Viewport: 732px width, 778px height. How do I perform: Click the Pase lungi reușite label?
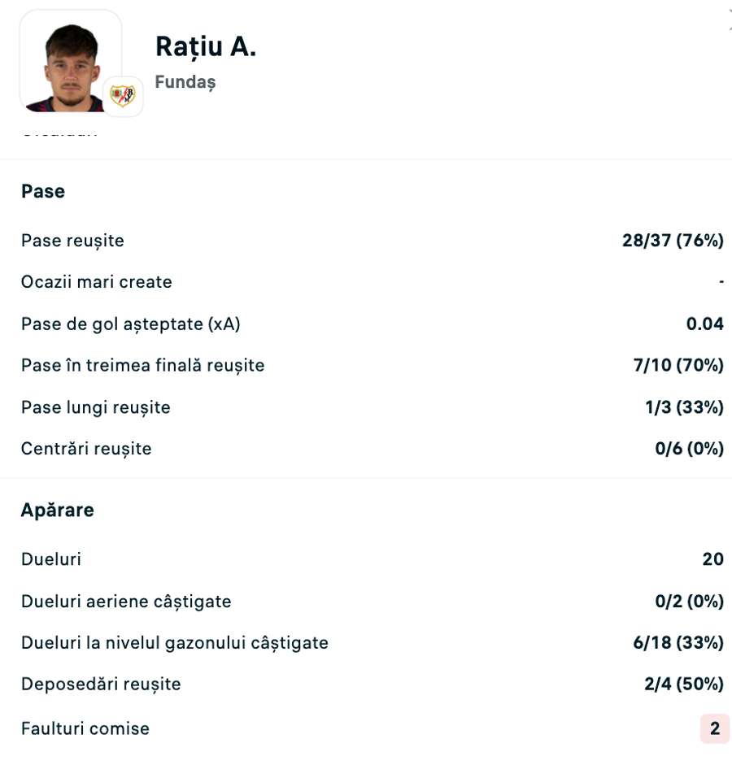click(x=96, y=406)
